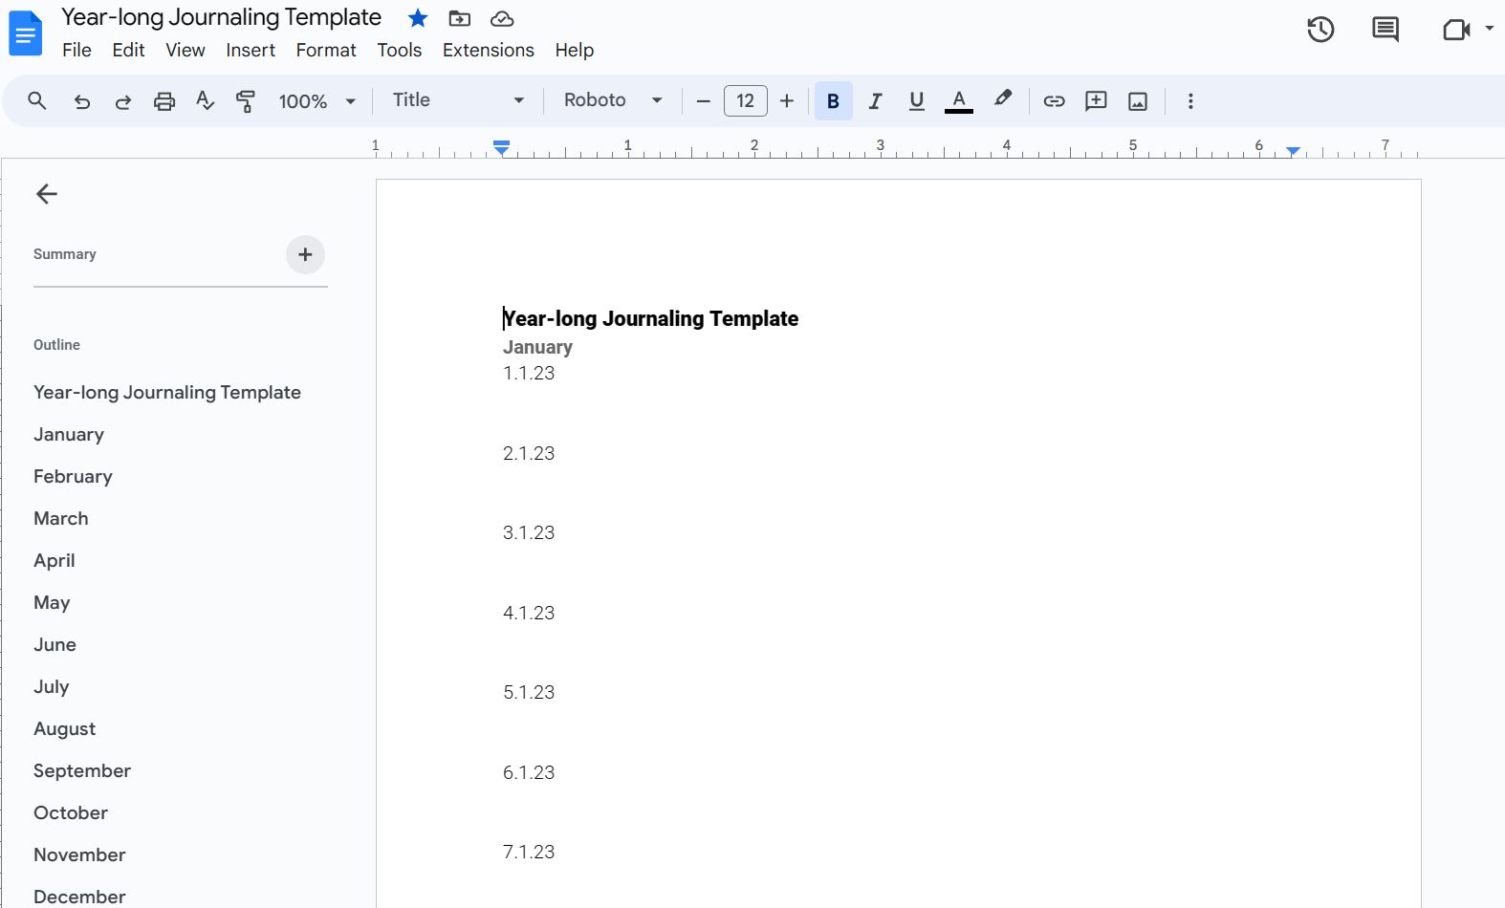Jump to April in the outline
1505x908 pixels.
point(55,560)
